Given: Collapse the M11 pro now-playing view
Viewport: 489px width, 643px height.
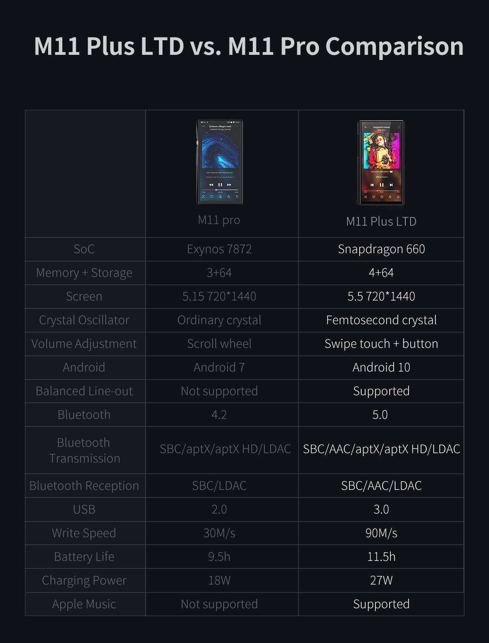Looking at the screenshot, I should (203, 127).
